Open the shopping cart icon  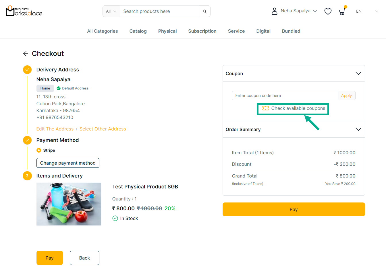coord(342,12)
